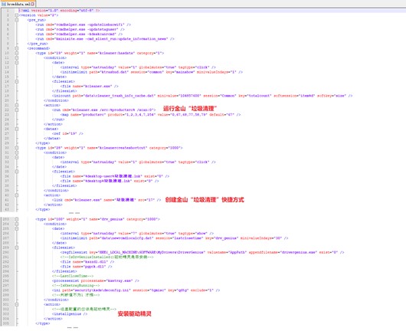Click the <installgenius /> line
The height and width of the screenshot is (331, 406).
(x=70, y=314)
